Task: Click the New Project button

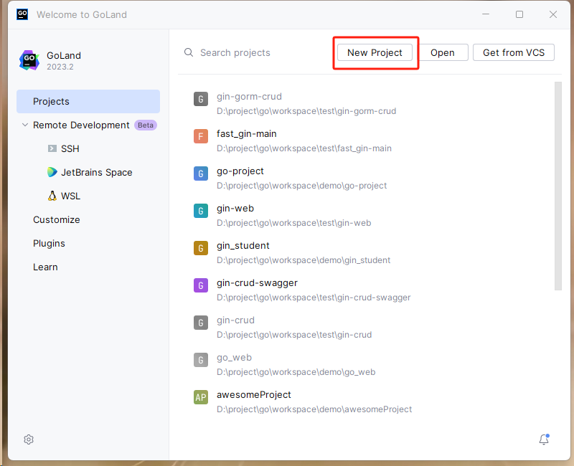Action: [x=375, y=52]
